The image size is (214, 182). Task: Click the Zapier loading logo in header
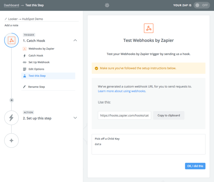107,5
